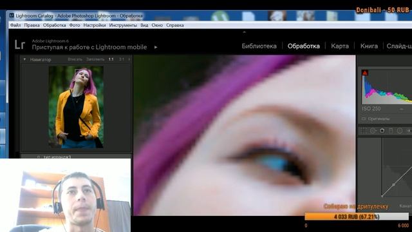Screen dimensions: 412x232
Task: Collapse the top module panel arrow
Action: point(245,32)
